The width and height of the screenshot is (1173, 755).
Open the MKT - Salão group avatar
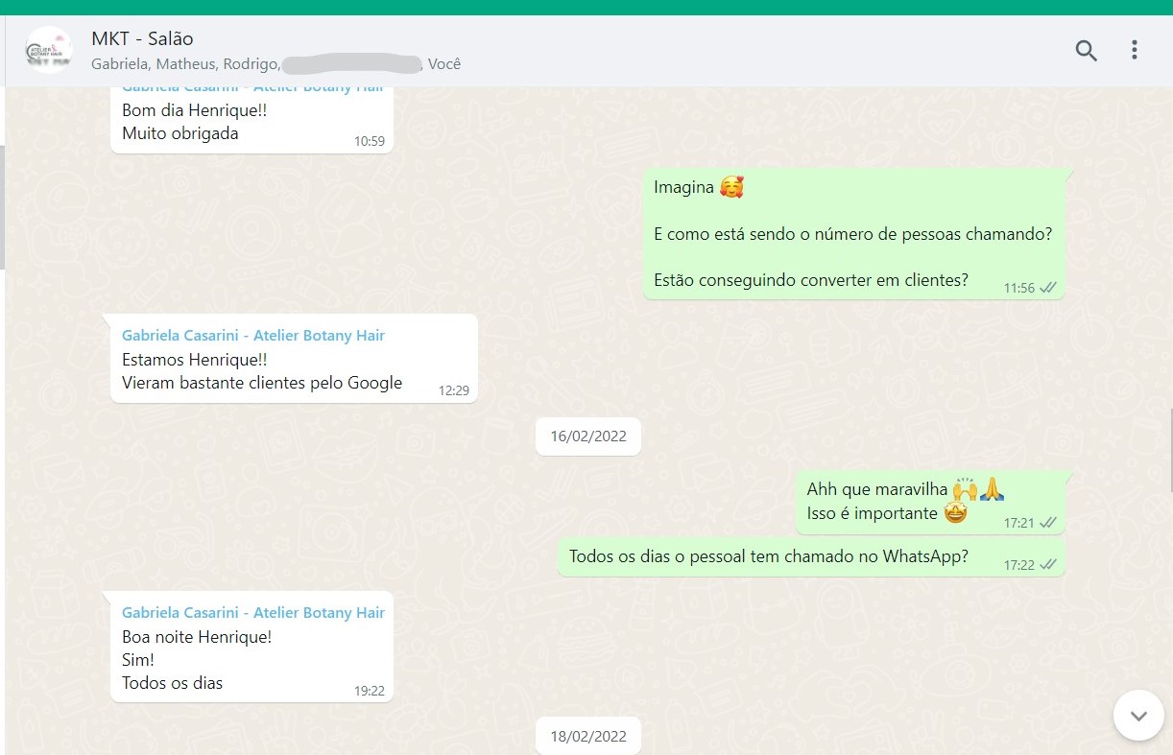49,50
